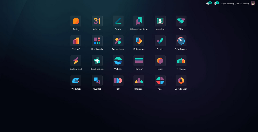Launch the Website app
The width and height of the screenshot is (258, 132).
pyautogui.click(x=118, y=61)
